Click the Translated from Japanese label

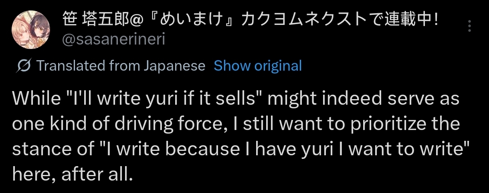(121, 65)
